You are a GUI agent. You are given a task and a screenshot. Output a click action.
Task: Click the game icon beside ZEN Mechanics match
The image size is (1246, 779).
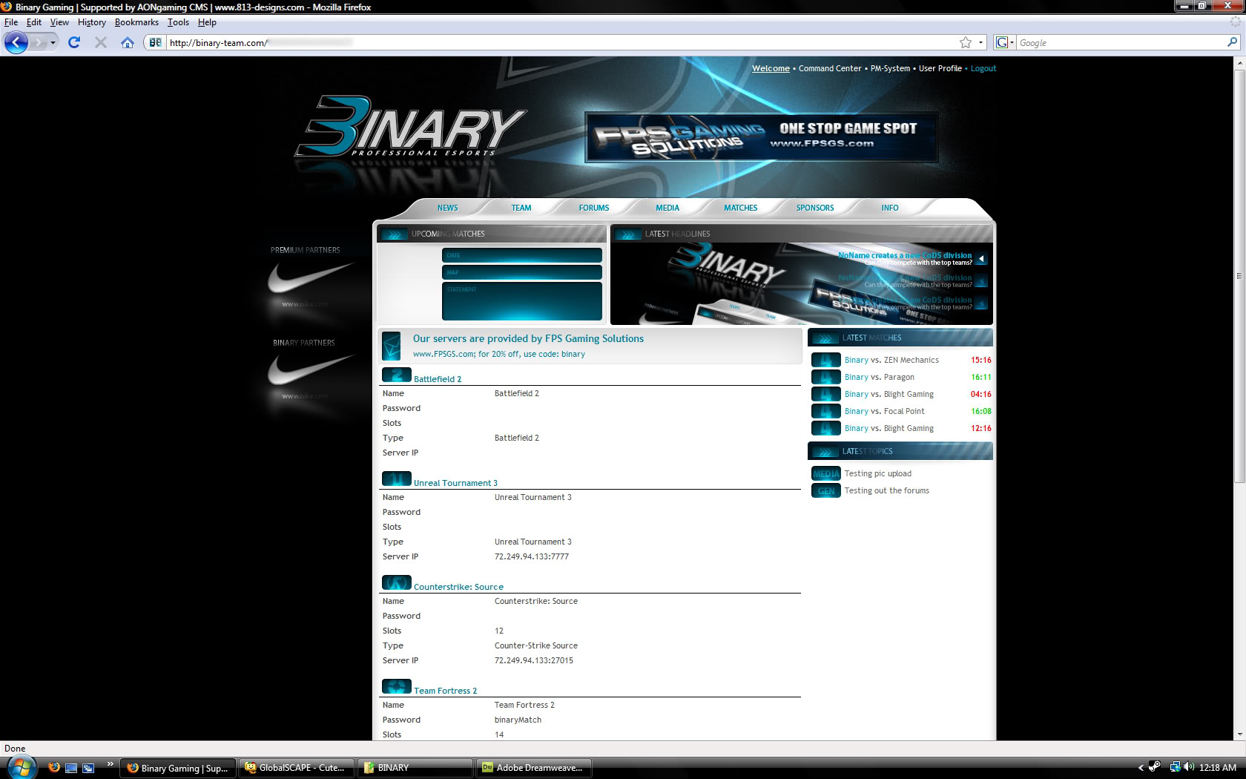825,360
